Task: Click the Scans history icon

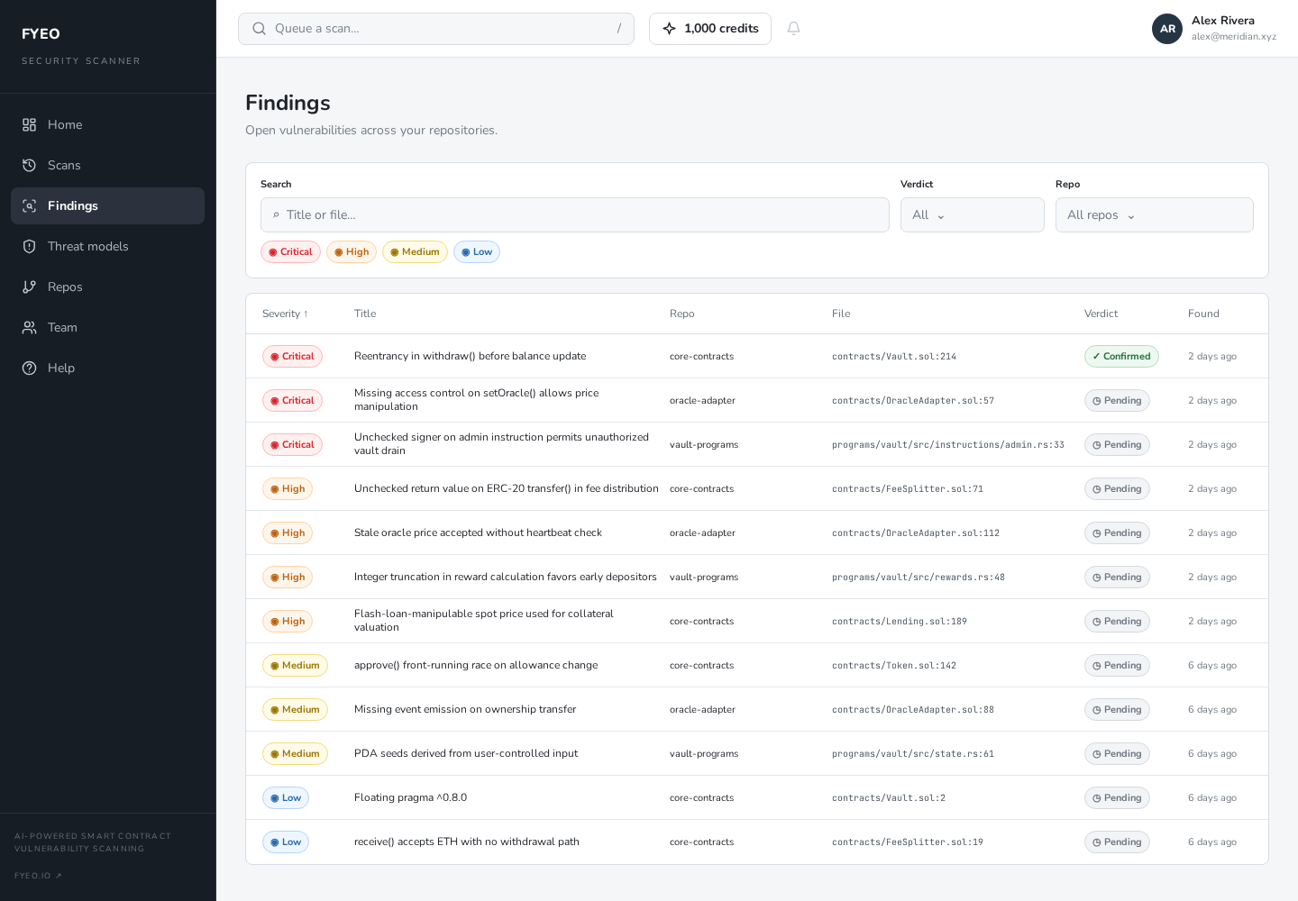Action: click(x=29, y=165)
